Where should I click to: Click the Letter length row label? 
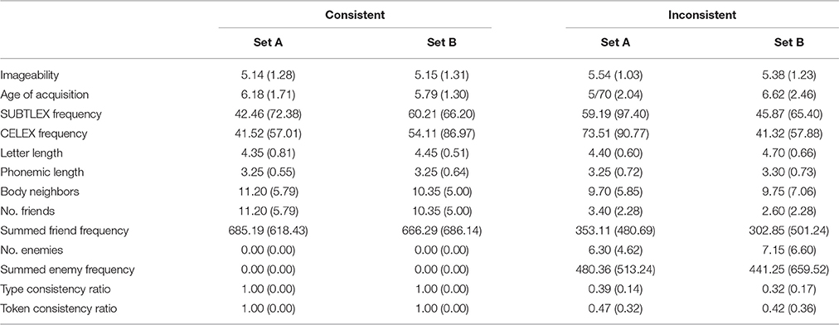click(x=32, y=153)
